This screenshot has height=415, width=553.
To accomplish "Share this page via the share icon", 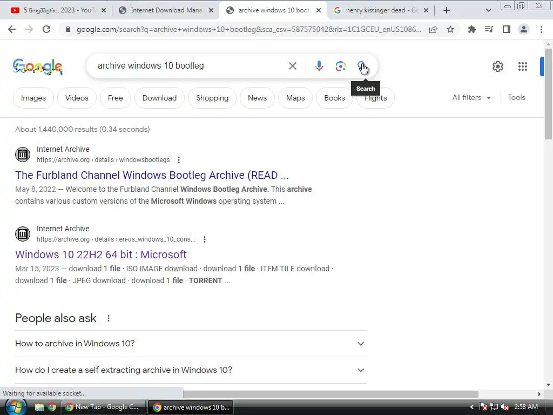I will pyautogui.click(x=433, y=29).
